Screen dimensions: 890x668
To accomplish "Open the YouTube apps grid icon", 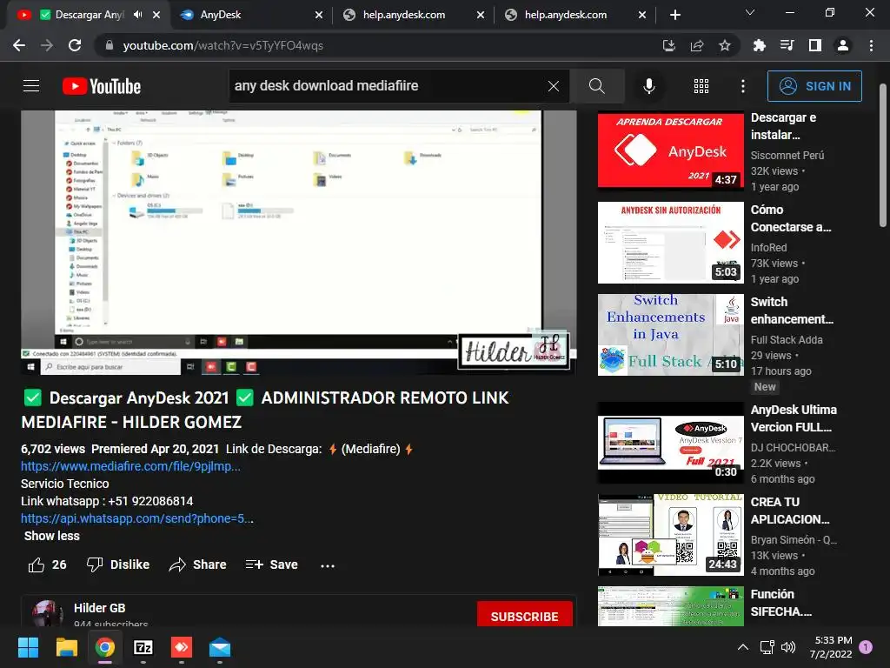I will (701, 86).
